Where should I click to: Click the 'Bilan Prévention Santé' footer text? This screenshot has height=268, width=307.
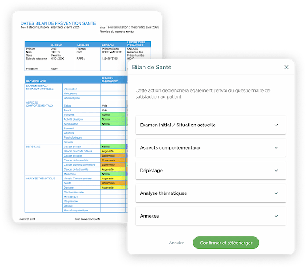[87, 219]
